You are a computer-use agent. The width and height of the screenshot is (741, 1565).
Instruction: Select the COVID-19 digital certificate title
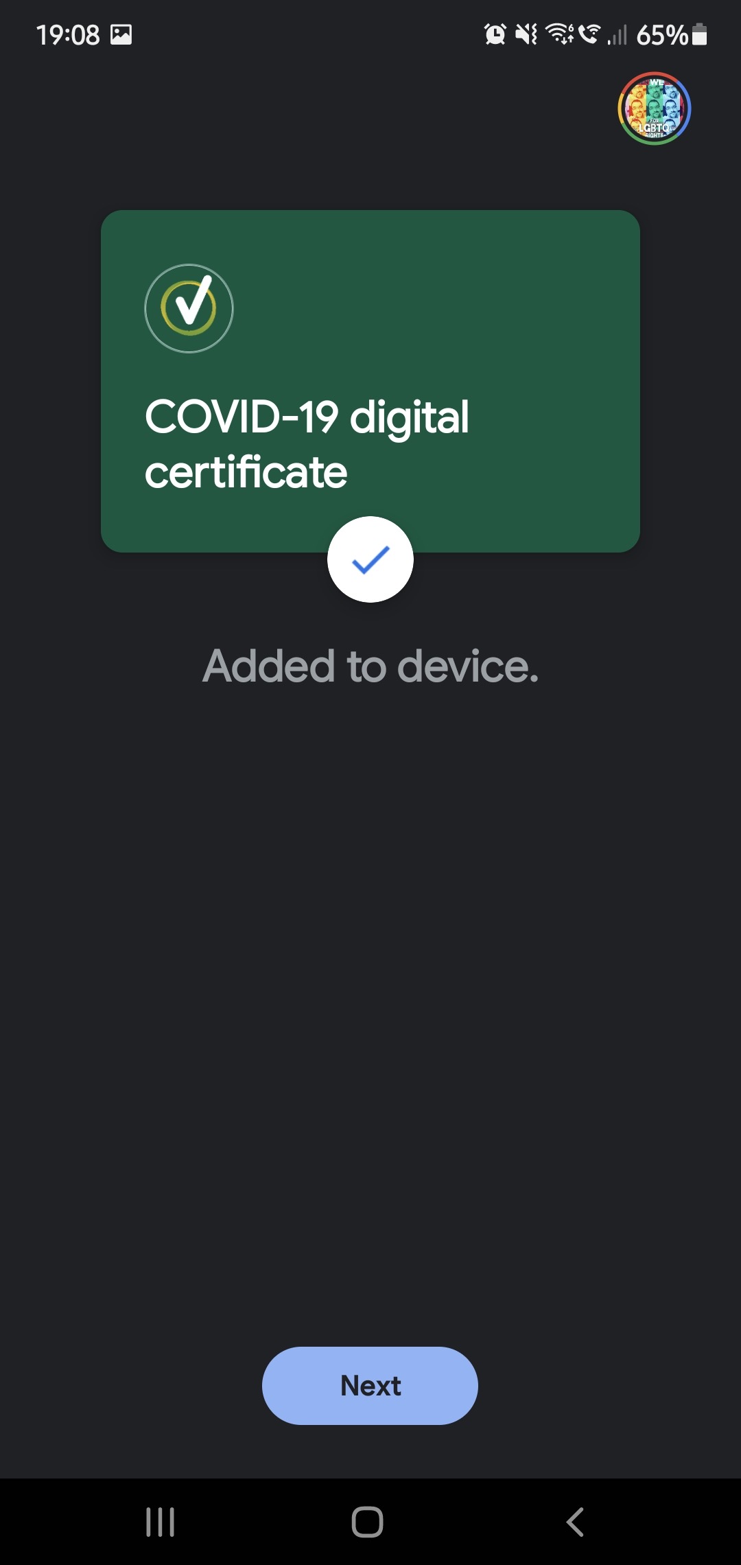tap(307, 444)
